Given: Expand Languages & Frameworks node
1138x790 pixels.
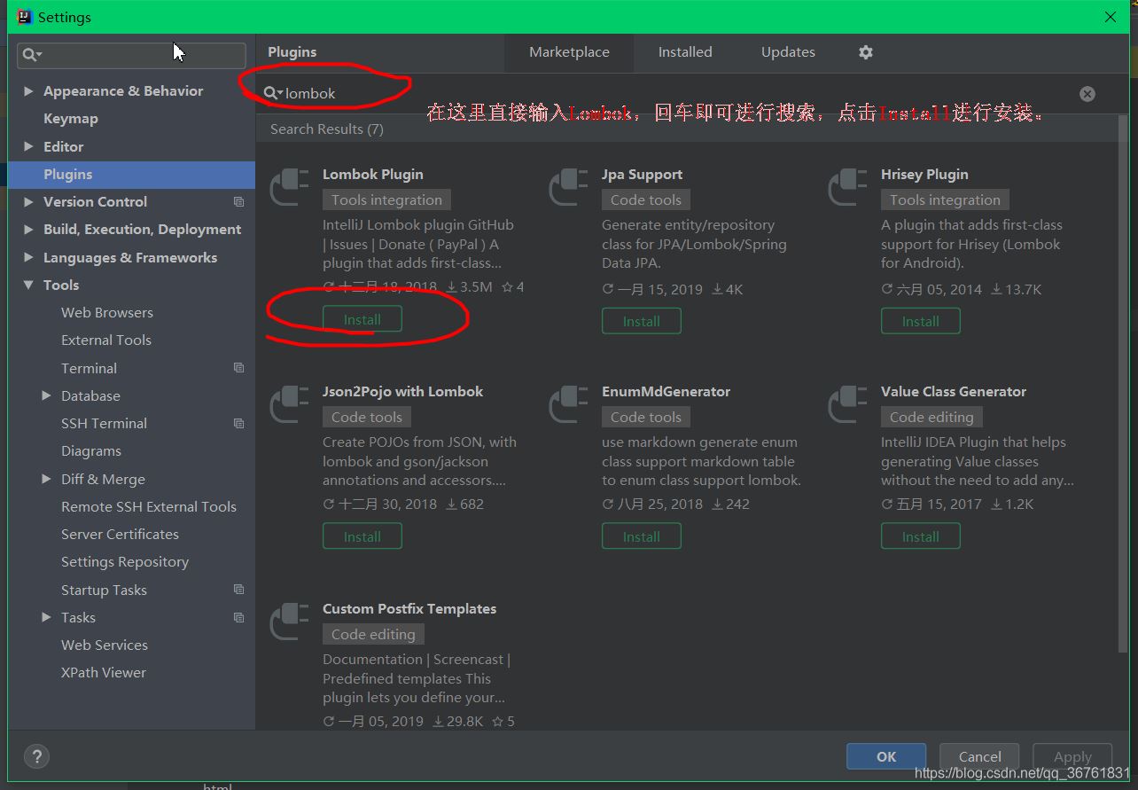Looking at the screenshot, I should point(29,258).
